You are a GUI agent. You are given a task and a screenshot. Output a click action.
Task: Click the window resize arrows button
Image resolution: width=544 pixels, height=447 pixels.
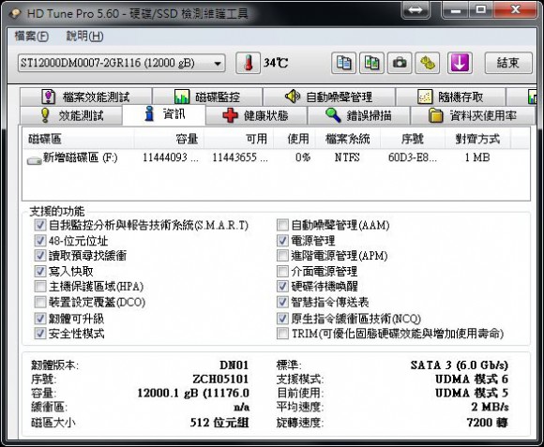point(416,9)
